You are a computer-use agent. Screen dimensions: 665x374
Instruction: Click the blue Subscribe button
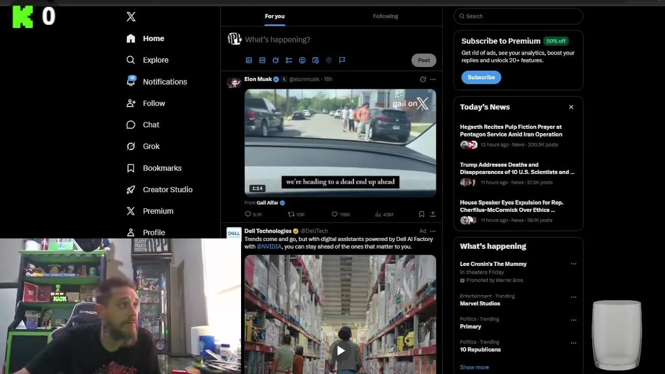click(x=481, y=77)
